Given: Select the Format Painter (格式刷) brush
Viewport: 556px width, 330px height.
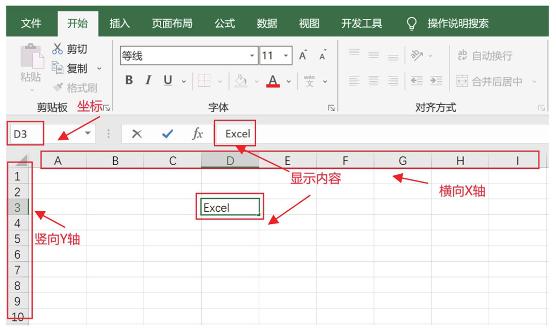Looking at the screenshot, I should click(58, 87).
